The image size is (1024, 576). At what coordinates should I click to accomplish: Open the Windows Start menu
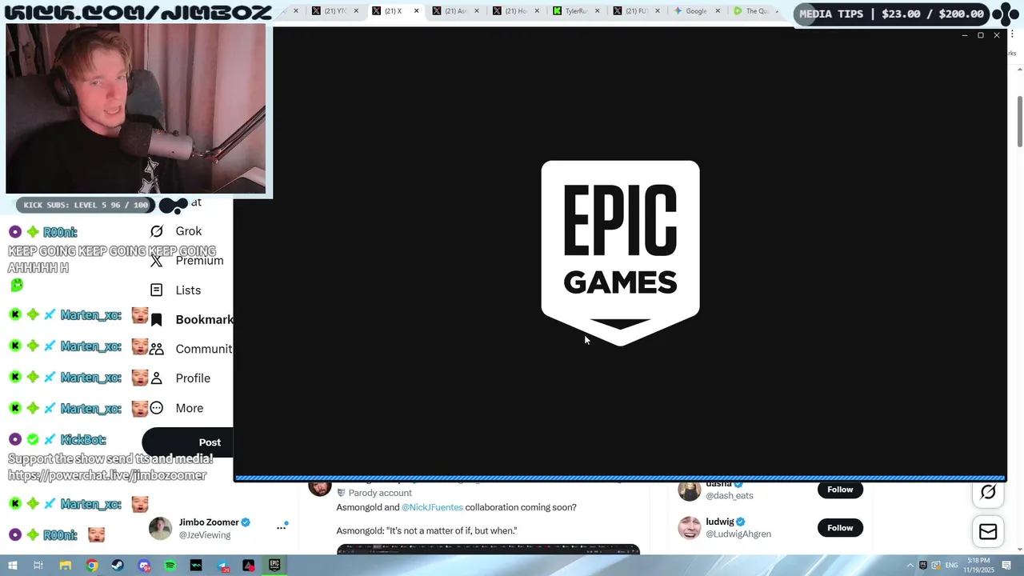pyautogui.click(x=12, y=566)
